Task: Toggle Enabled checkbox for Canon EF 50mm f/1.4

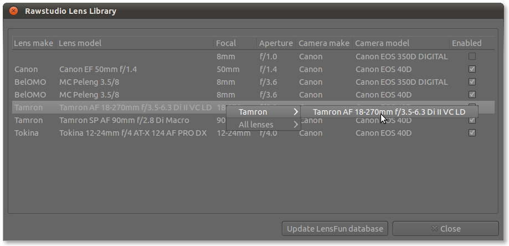Action: point(472,69)
